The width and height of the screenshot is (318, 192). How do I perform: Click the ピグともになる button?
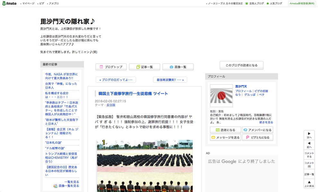(x=258, y=137)
